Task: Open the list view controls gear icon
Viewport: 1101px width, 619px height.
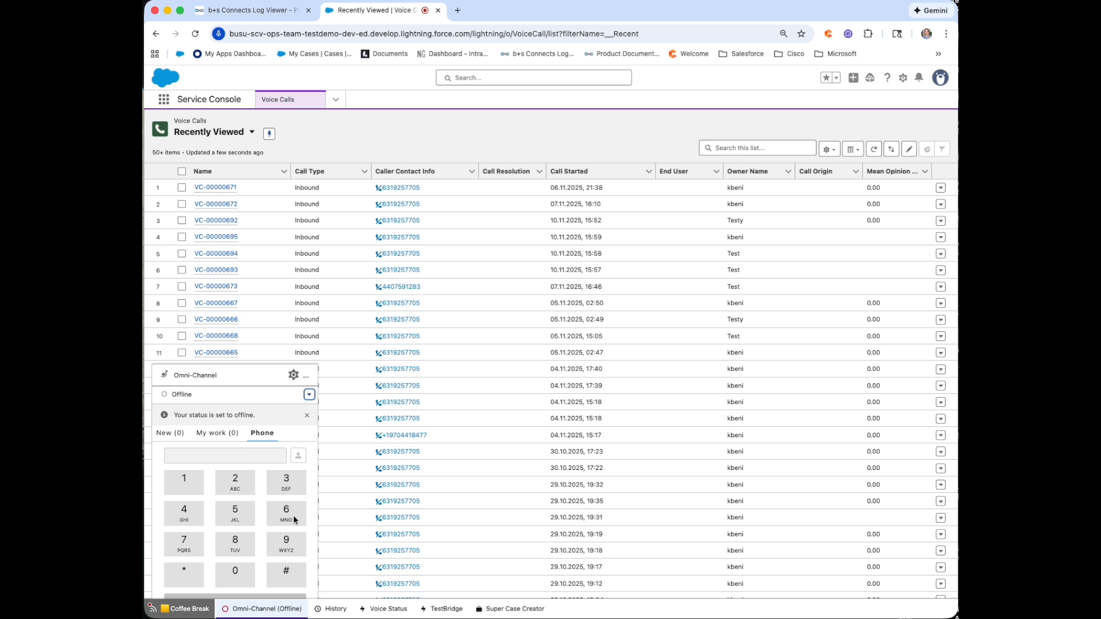Action: pyautogui.click(x=828, y=148)
